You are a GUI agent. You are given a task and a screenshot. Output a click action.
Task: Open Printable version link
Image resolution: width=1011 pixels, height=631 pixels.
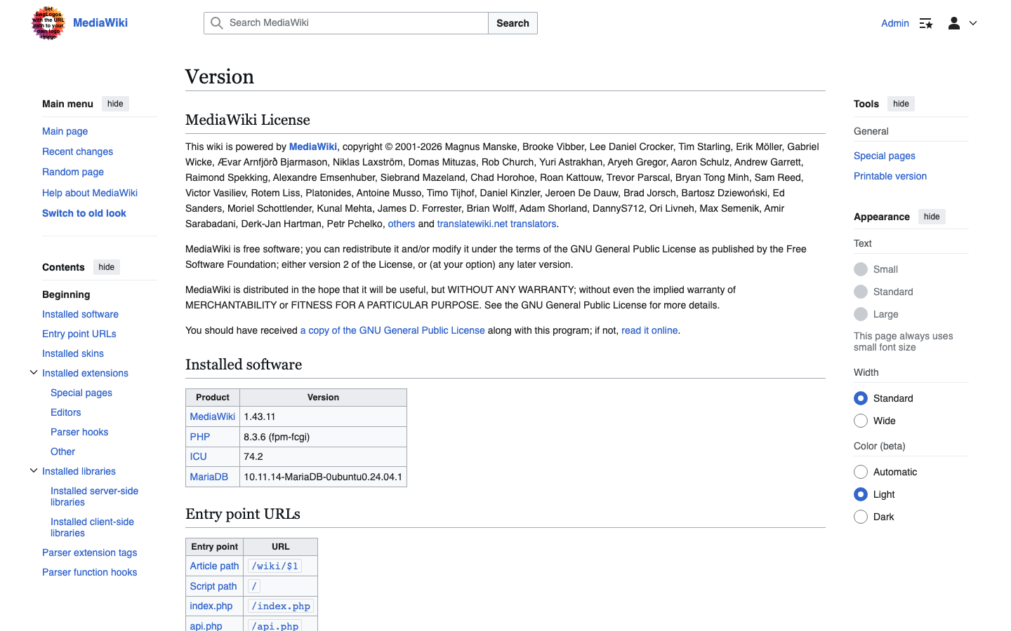coord(890,176)
